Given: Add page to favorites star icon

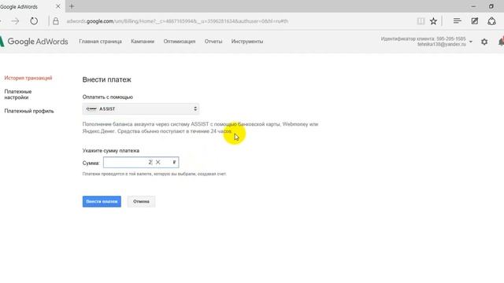Looking at the screenshot, I should coord(433,21).
